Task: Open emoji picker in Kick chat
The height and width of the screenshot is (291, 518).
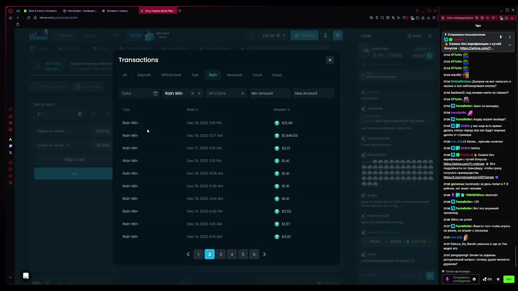Action: tap(474, 279)
